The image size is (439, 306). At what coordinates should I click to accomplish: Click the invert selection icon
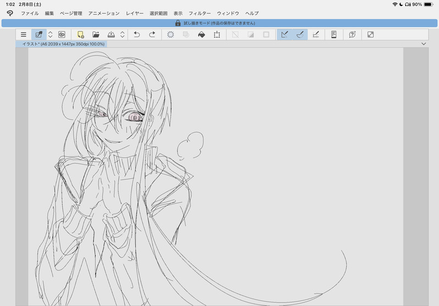pos(251,35)
